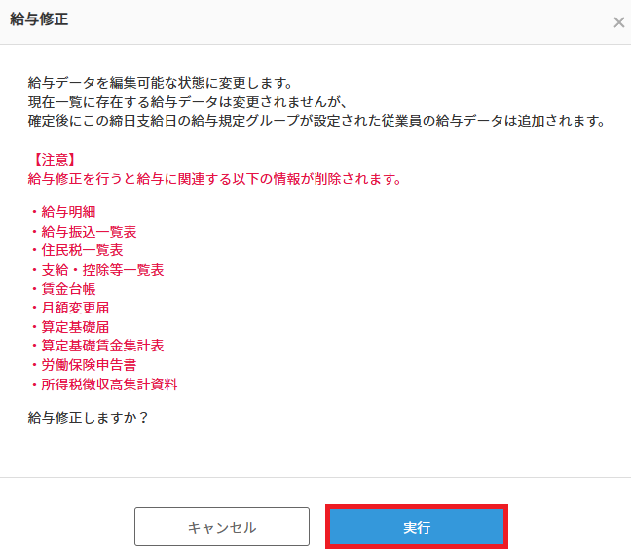The height and width of the screenshot is (553, 631).
Task: Click the red deletion warning sentence
Action: click(215, 179)
